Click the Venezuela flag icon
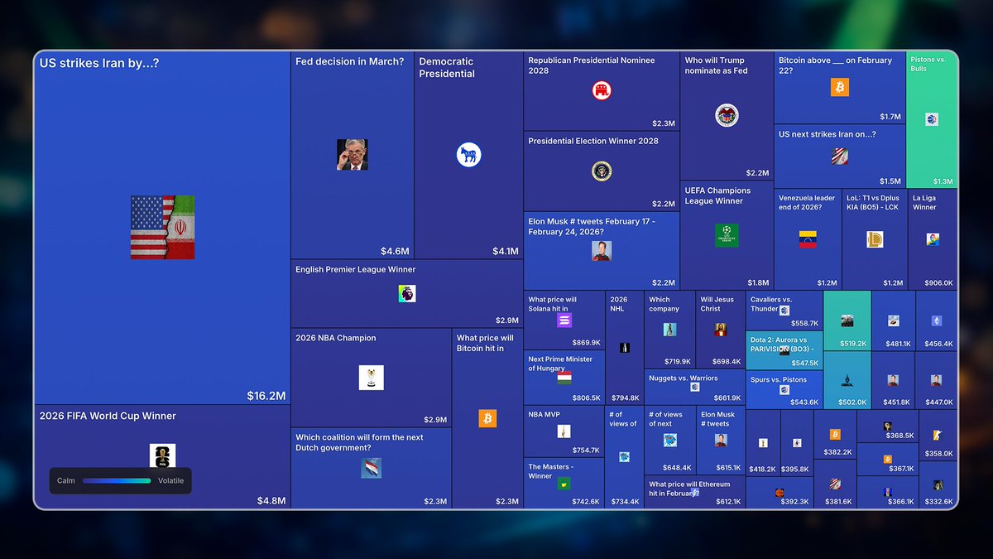 808,239
